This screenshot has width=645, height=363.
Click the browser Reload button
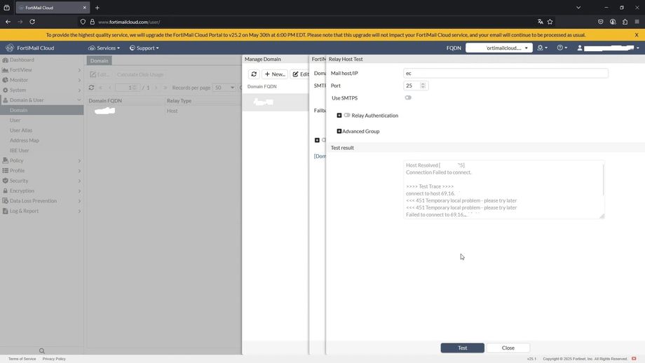point(32,22)
